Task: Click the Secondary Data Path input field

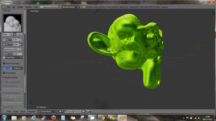Action: (x=12, y=96)
